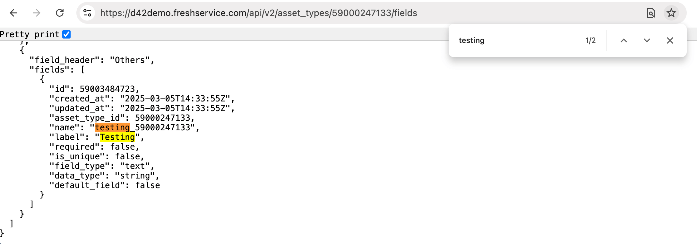
Task: Select the Pretty print label
Action: tap(29, 34)
